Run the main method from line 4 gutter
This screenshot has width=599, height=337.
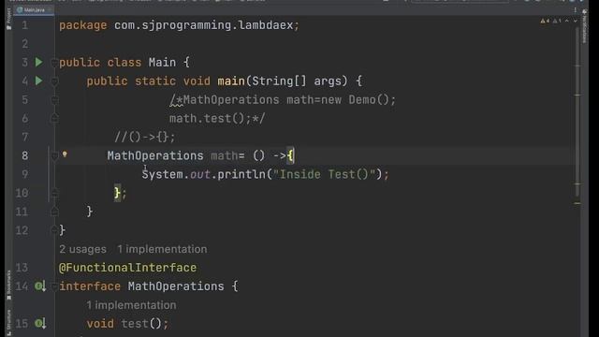click(38, 81)
